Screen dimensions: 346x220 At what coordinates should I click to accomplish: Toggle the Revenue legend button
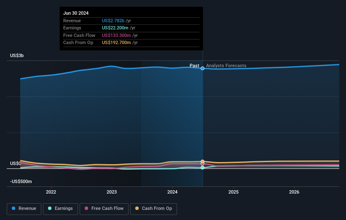(x=24, y=209)
